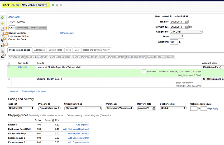Click the delivery truck icon beside order status
Viewport: 224px width, 145px height.
(x=61, y=5)
